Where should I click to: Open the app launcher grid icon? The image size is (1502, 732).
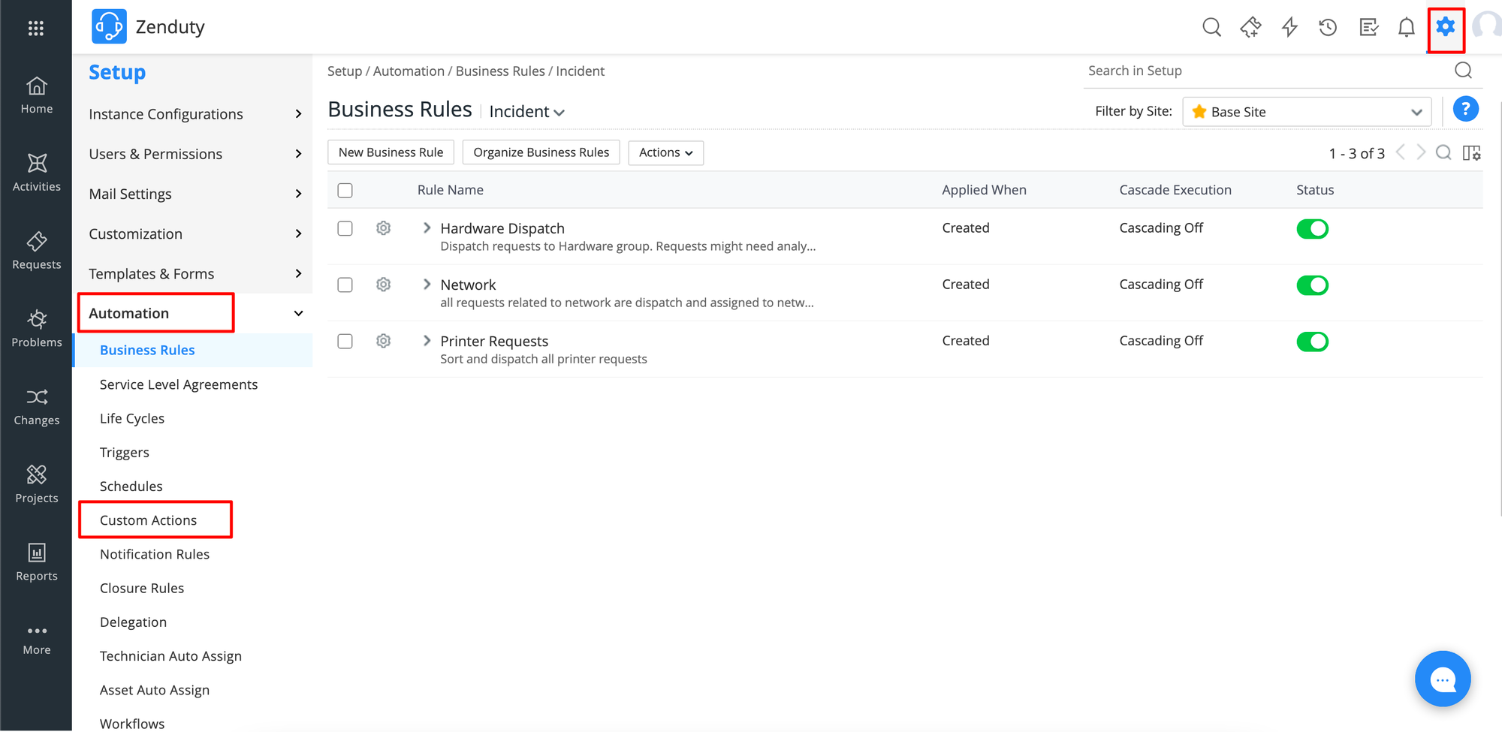tap(35, 28)
